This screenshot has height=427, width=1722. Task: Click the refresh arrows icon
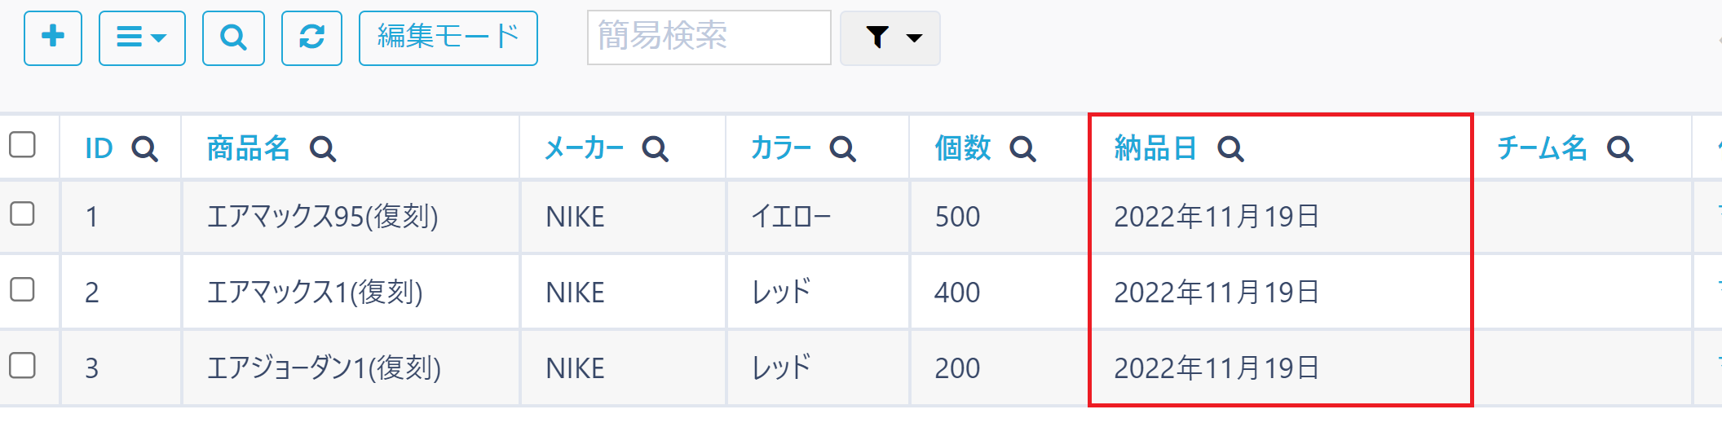(x=311, y=37)
